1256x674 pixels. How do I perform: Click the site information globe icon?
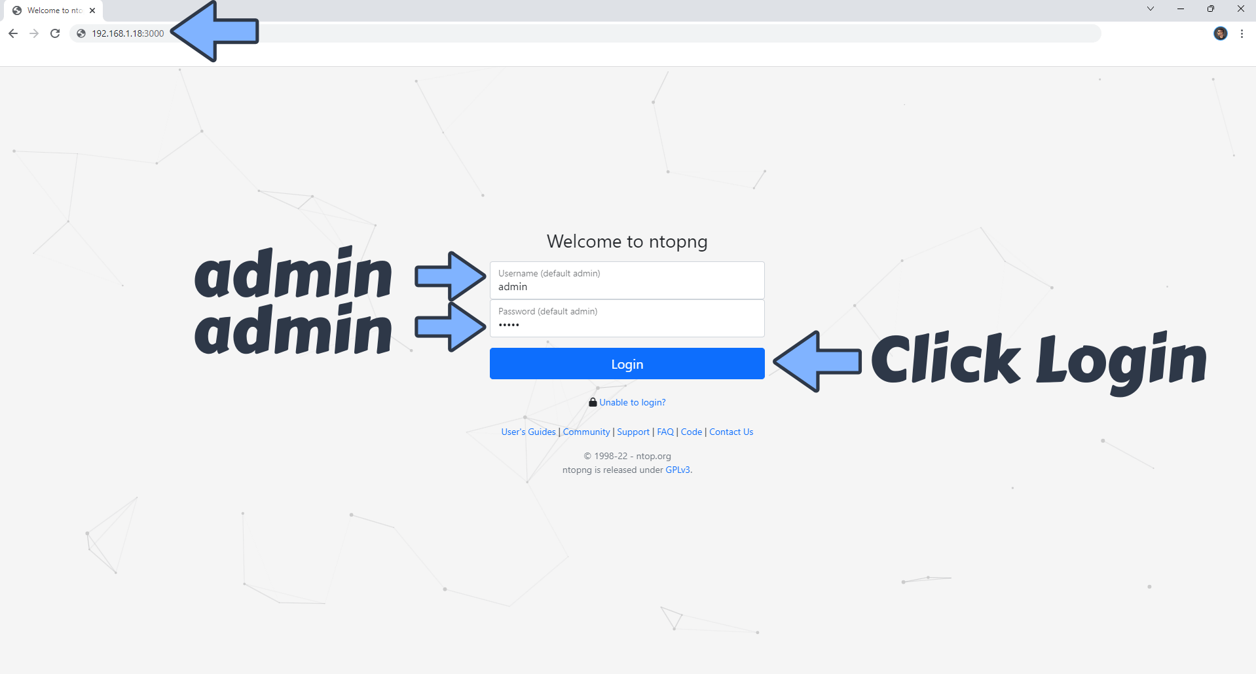pos(81,33)
